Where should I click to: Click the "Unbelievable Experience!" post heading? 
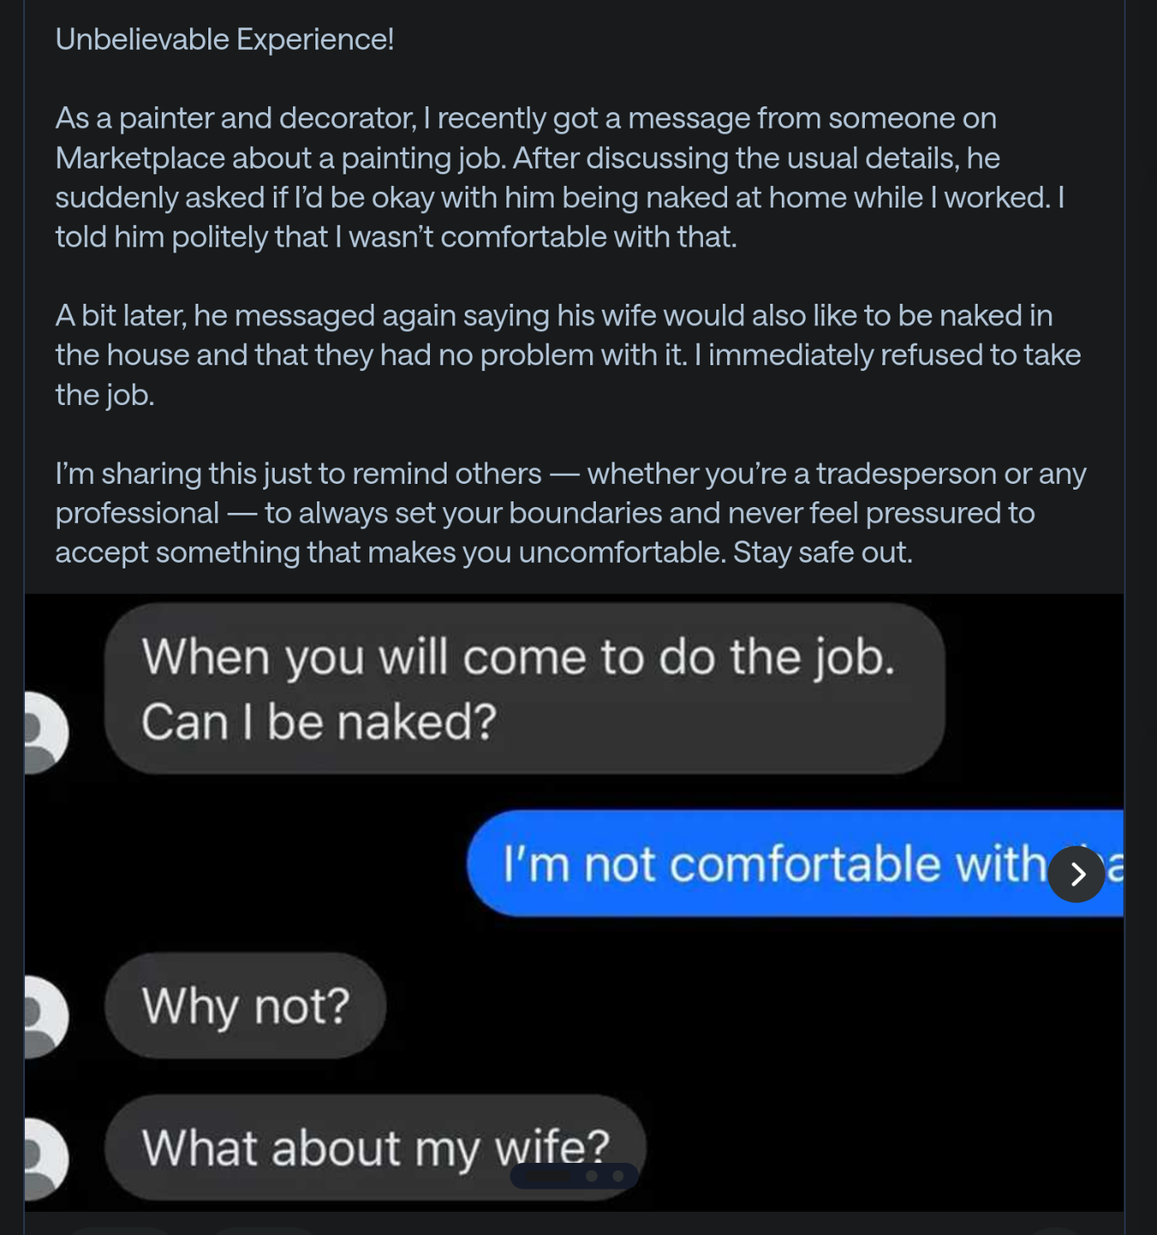pos(224,39)
